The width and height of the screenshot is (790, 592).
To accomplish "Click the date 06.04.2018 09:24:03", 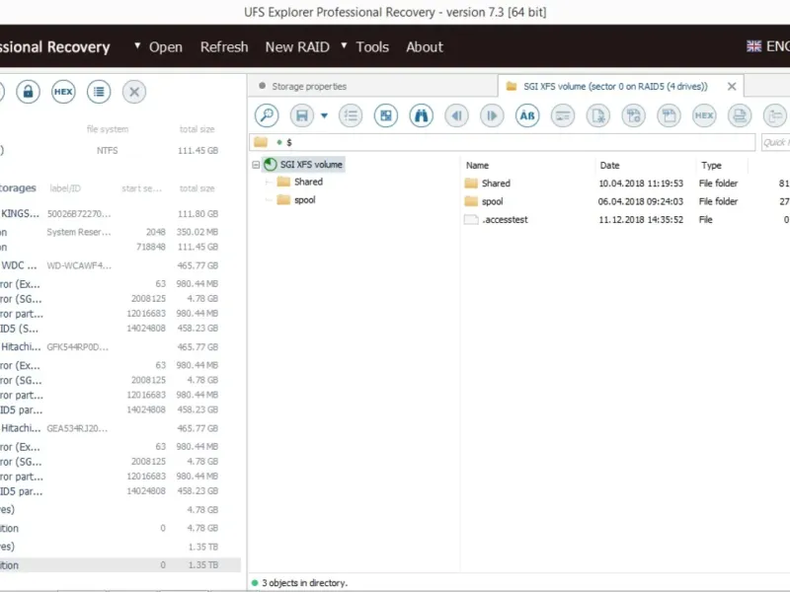I will tap(641, 201).
